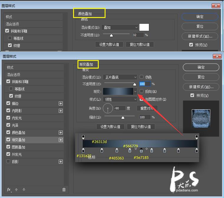This screenshot has height=198, width=224.
Task: Click 设置为默认值 in gradient overlay panel
Action: point(110,127)
